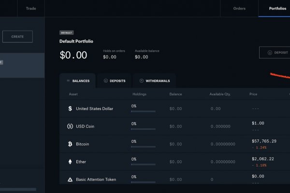Click the icon in the Balances tab
The image size is (290, 193).
point(68,81)
